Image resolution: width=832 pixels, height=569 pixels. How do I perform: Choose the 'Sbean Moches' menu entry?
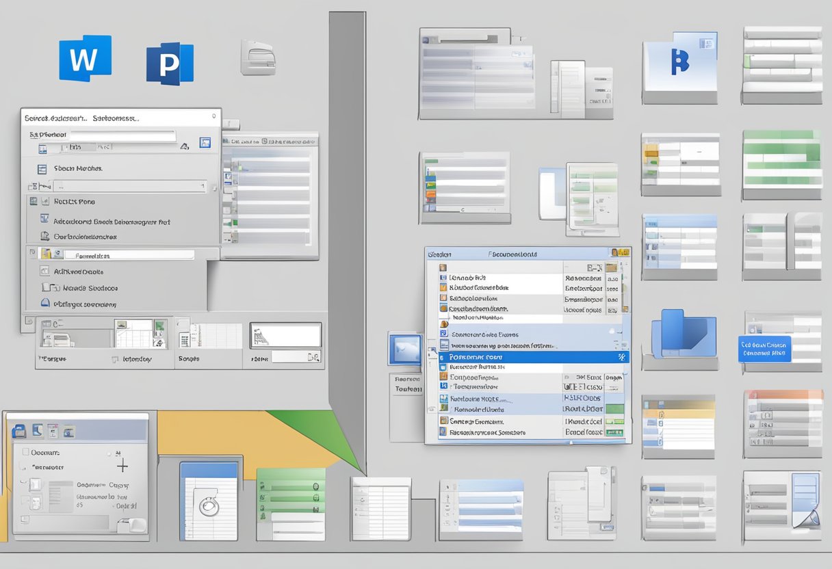(77, 168)
